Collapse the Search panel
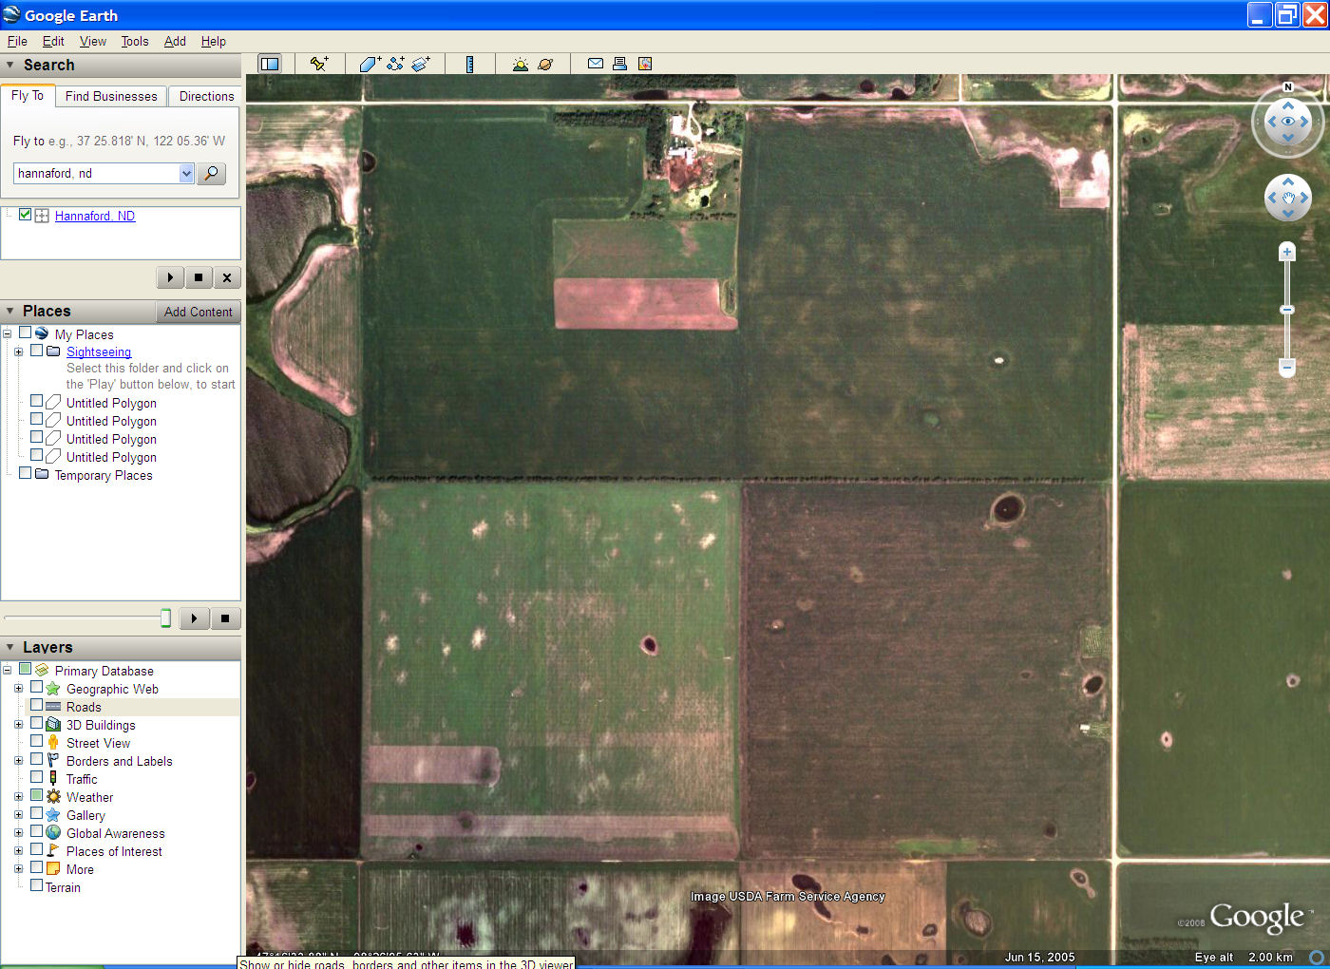The width and height of the screenshot is (1330, 969). (x=10, y=66)
